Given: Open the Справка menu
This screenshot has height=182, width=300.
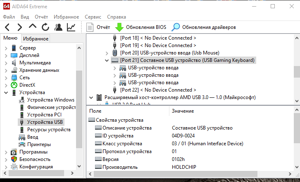Looking at the screenshot, I should pyautogui.click(x=117, y=17).
